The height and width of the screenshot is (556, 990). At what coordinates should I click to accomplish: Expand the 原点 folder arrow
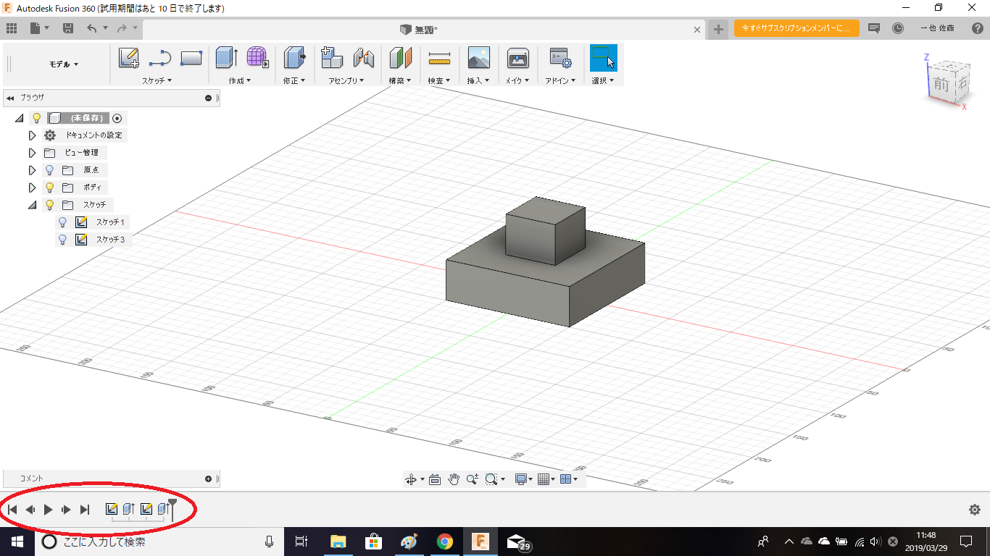click(x=32, y=170)
